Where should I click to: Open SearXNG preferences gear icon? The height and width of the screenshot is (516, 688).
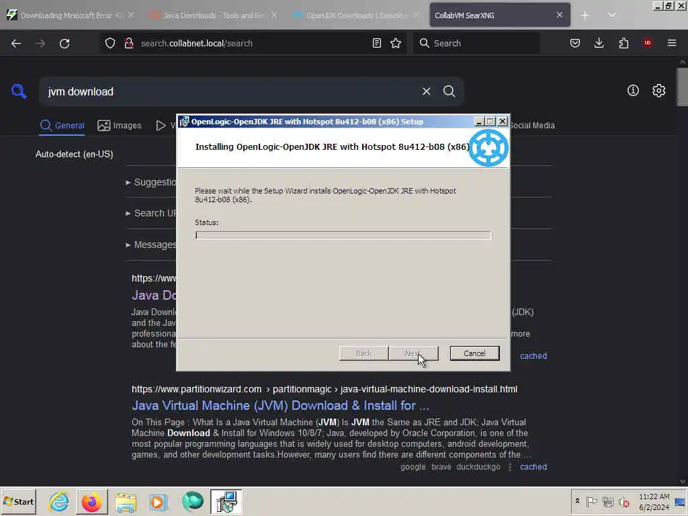(658, 91)
